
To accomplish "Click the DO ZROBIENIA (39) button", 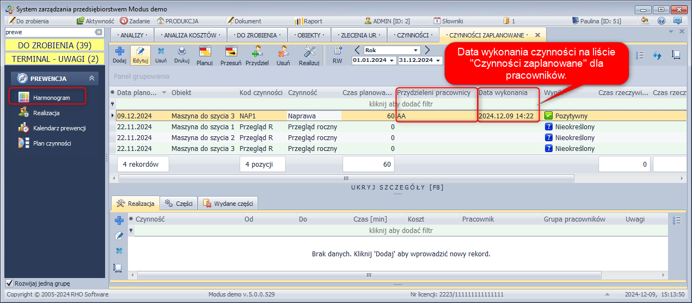I will click(x=54, y=45).
